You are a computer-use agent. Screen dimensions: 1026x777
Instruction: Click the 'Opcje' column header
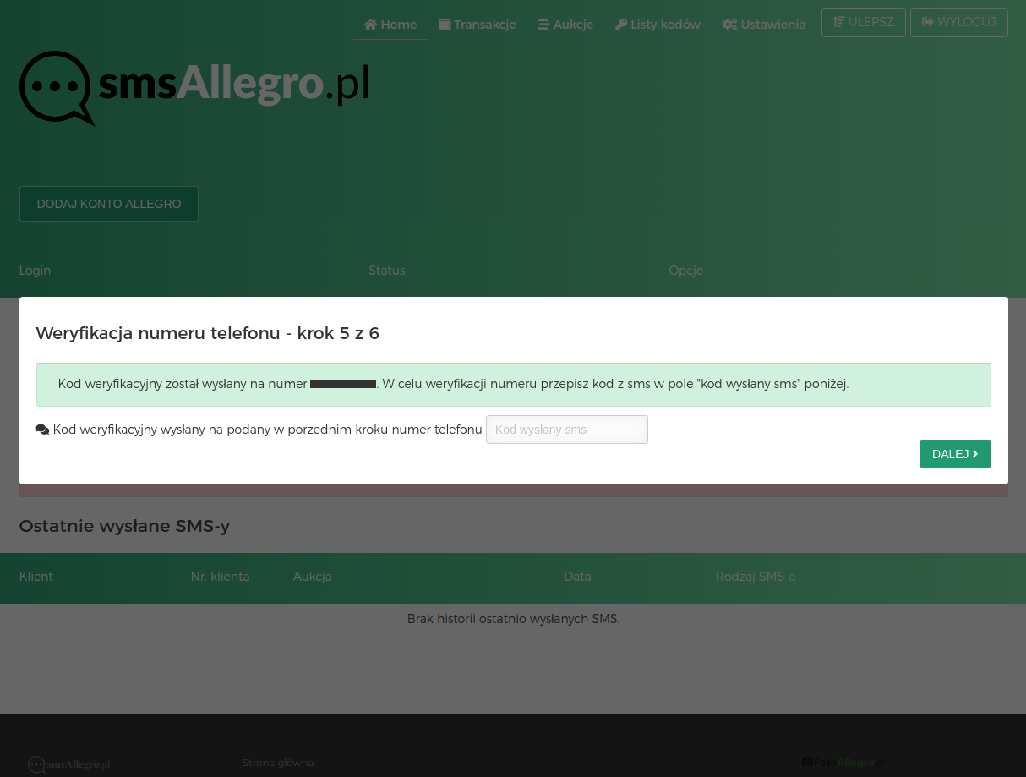[685, 271]
